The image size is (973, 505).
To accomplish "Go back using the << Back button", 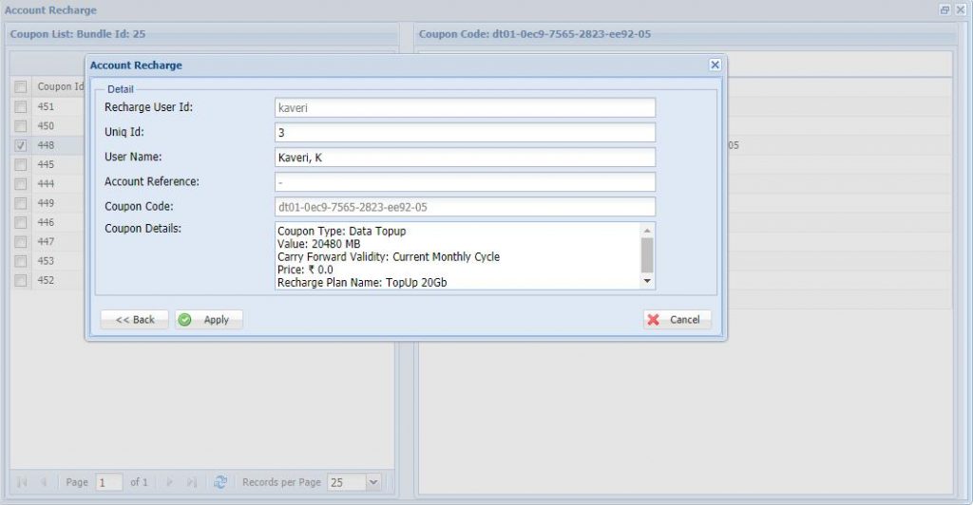I will (x=135, y=320).
